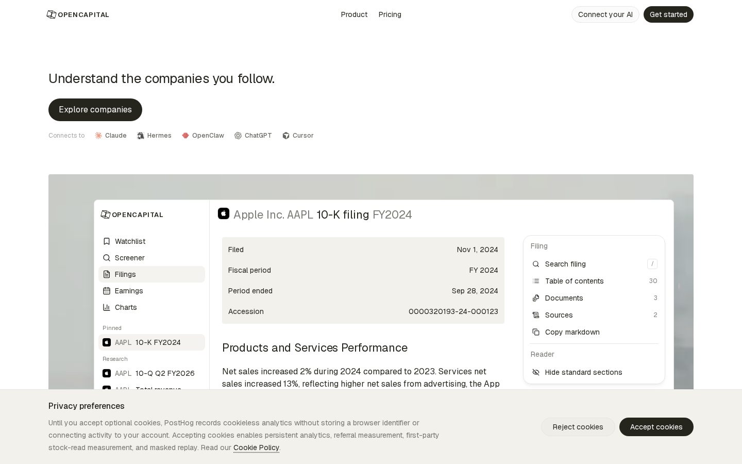742x464 pixels.
Task: Select the Cursor cube icon
Action: 286,136
